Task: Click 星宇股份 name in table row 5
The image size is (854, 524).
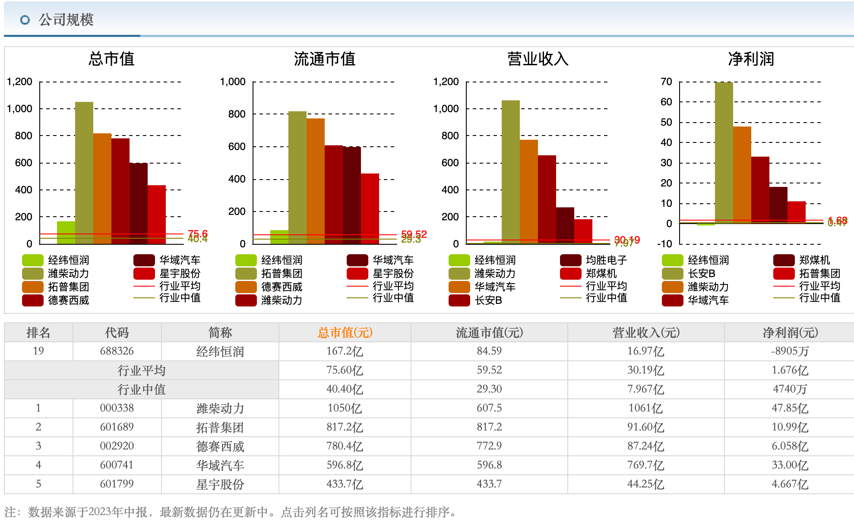Action: pos(220,484)
